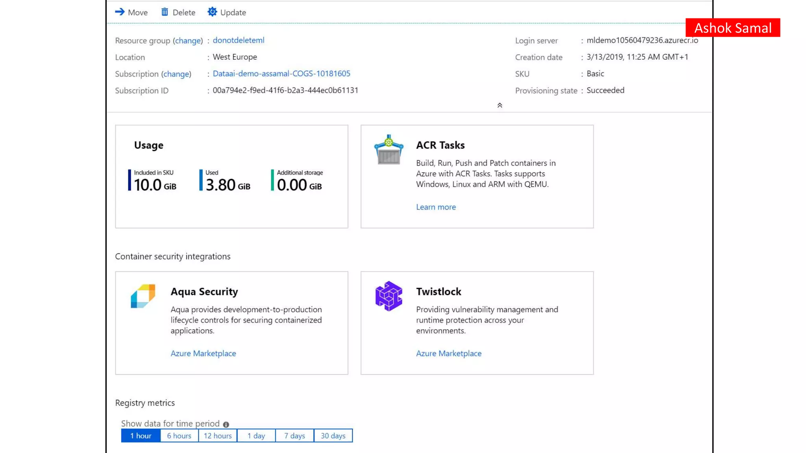Open ACR Tasks Learn more link

[436, 207]
